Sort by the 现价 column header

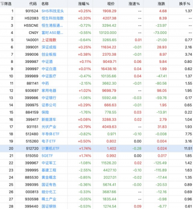pyautogui.click(x=111, y=4)
